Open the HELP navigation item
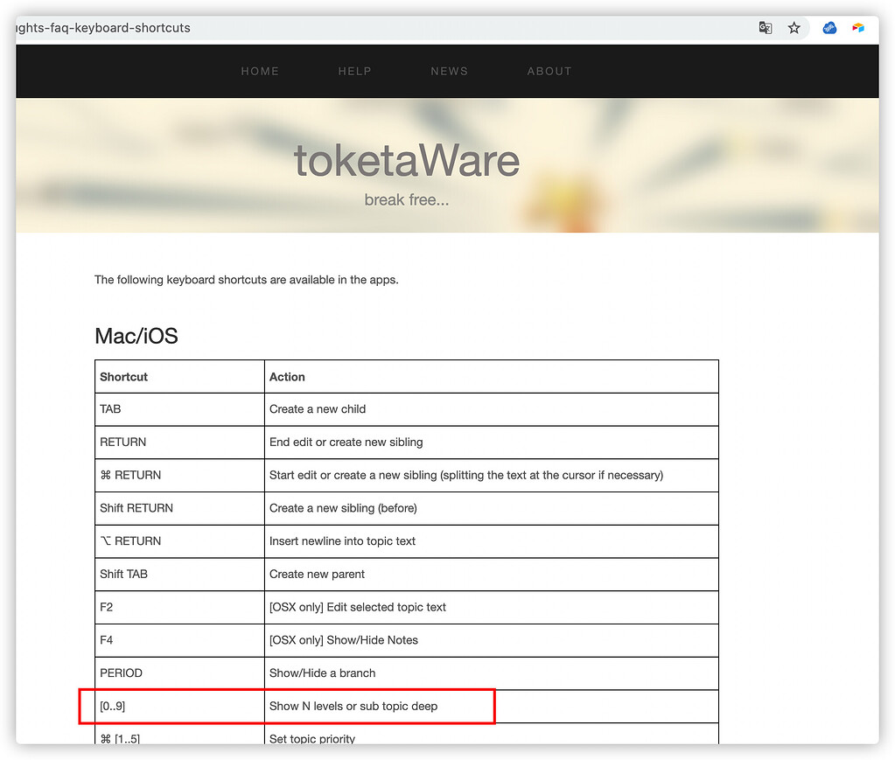The image size is (895, 760). 354,72
